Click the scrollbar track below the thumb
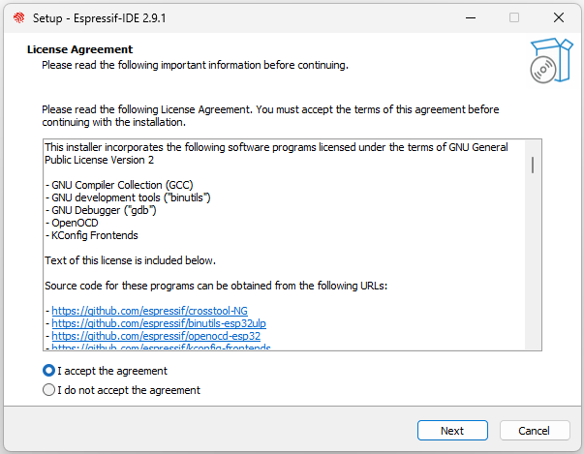The image size is (584, 454). [x=533, y=260]
